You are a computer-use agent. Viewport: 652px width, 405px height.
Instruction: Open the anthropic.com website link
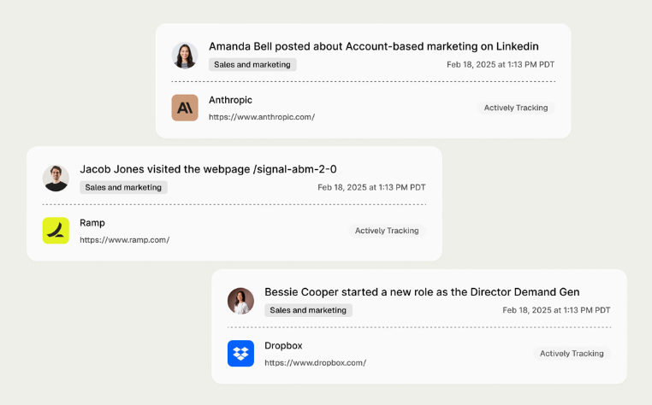(x=262, y=117)
